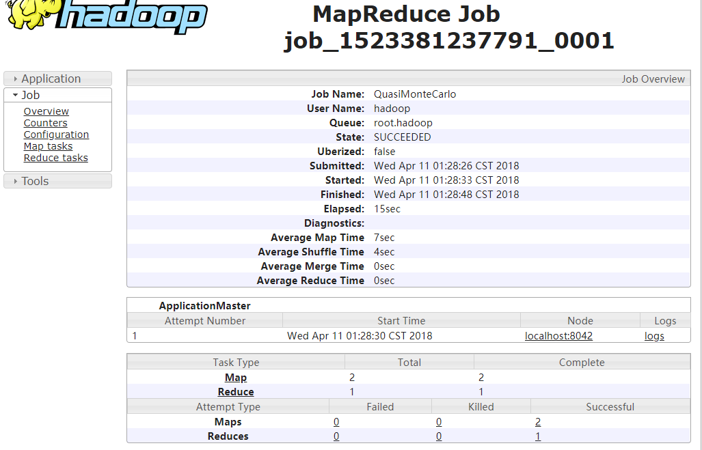Open successful Maps attempts count
This screenshot has width=702, height=450.
tap(538, 422)
